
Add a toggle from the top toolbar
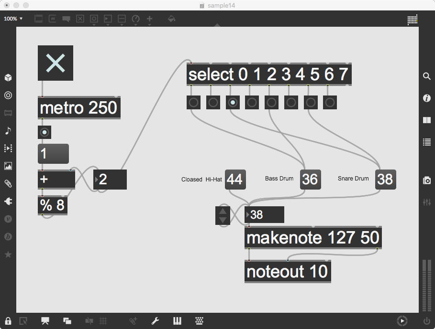[x=80, y=19]
